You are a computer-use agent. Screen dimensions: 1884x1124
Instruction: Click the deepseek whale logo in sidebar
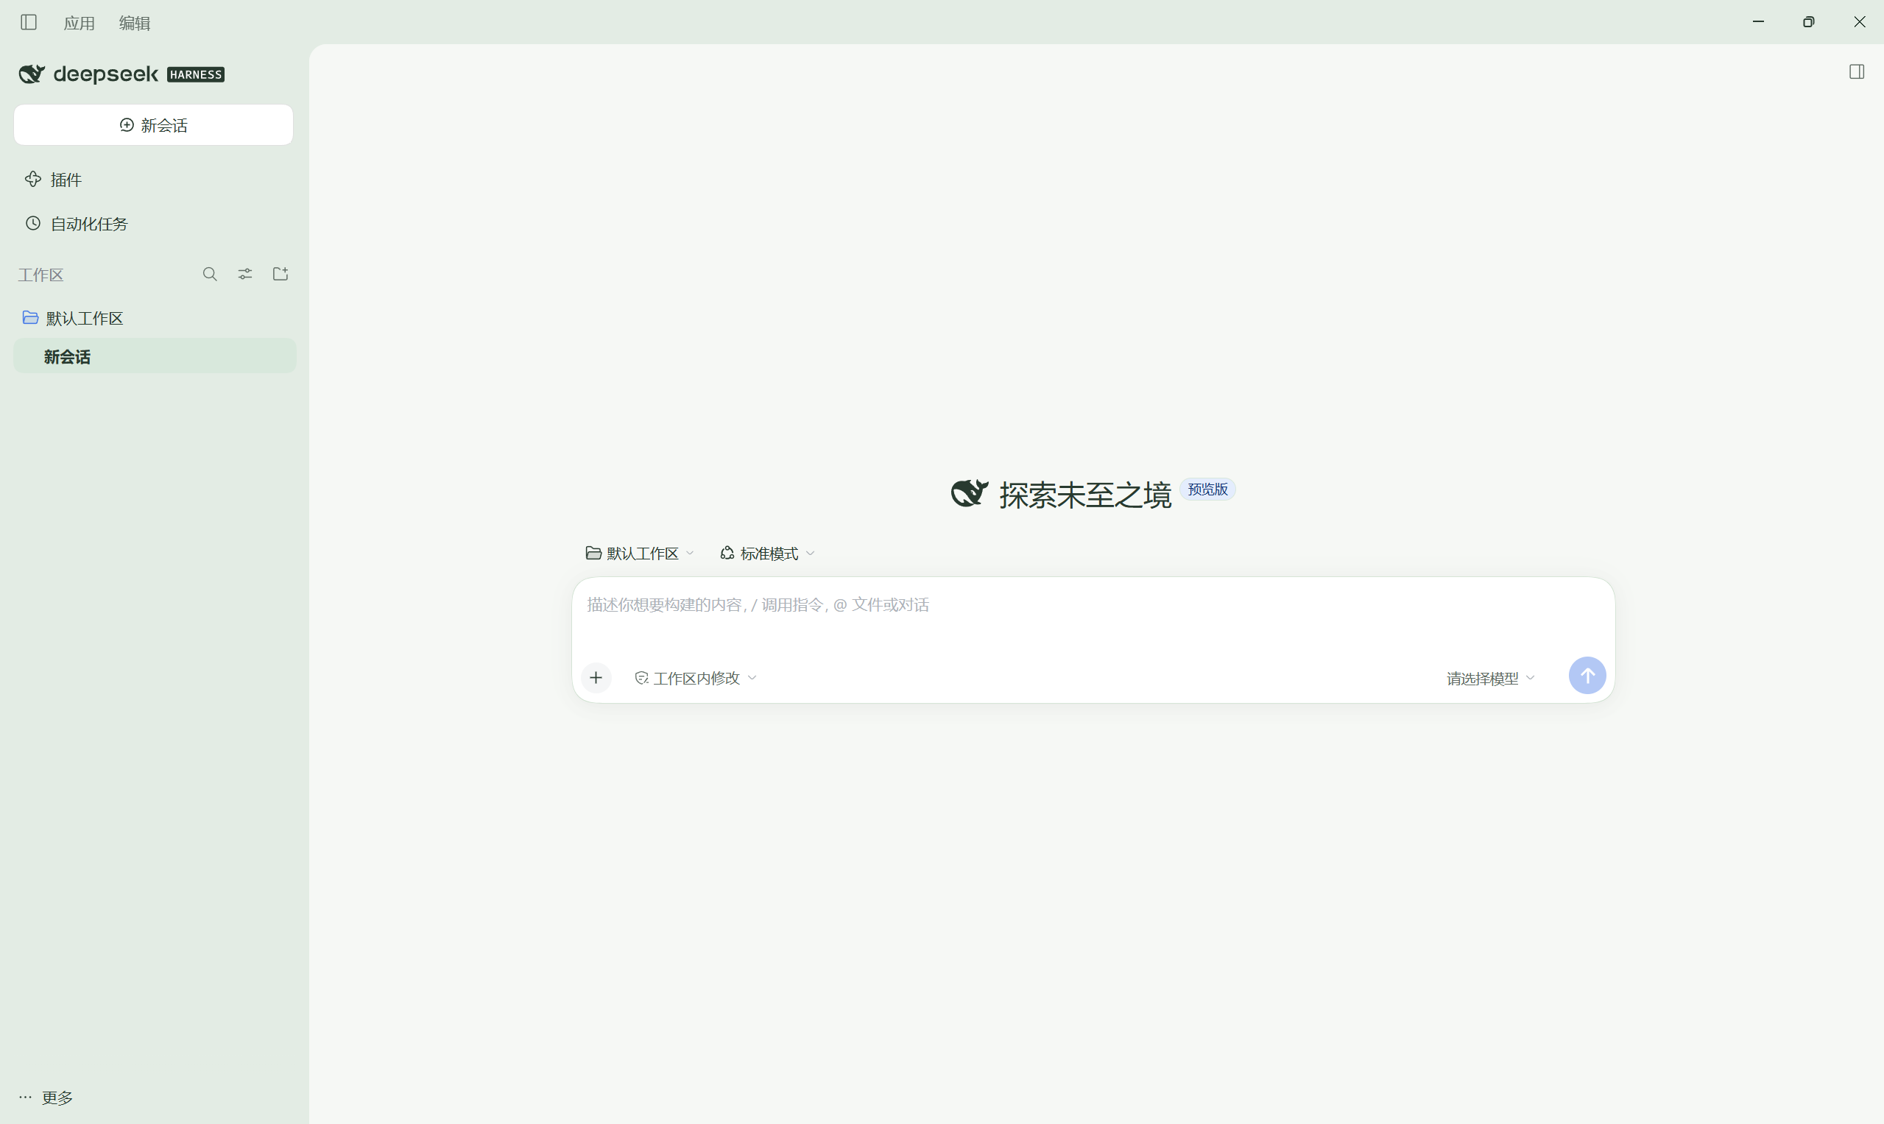(x=32, y=74)
